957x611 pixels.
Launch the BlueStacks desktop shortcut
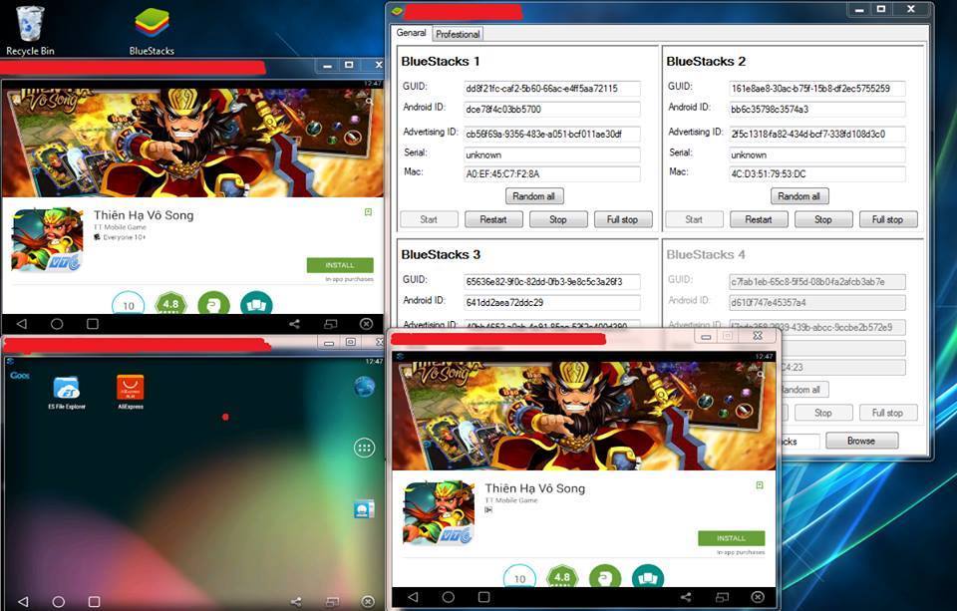tap(152, 32)
